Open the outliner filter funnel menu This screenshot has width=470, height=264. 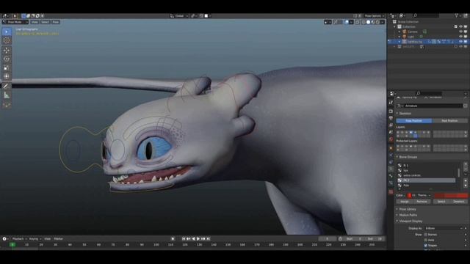point(457,15)
